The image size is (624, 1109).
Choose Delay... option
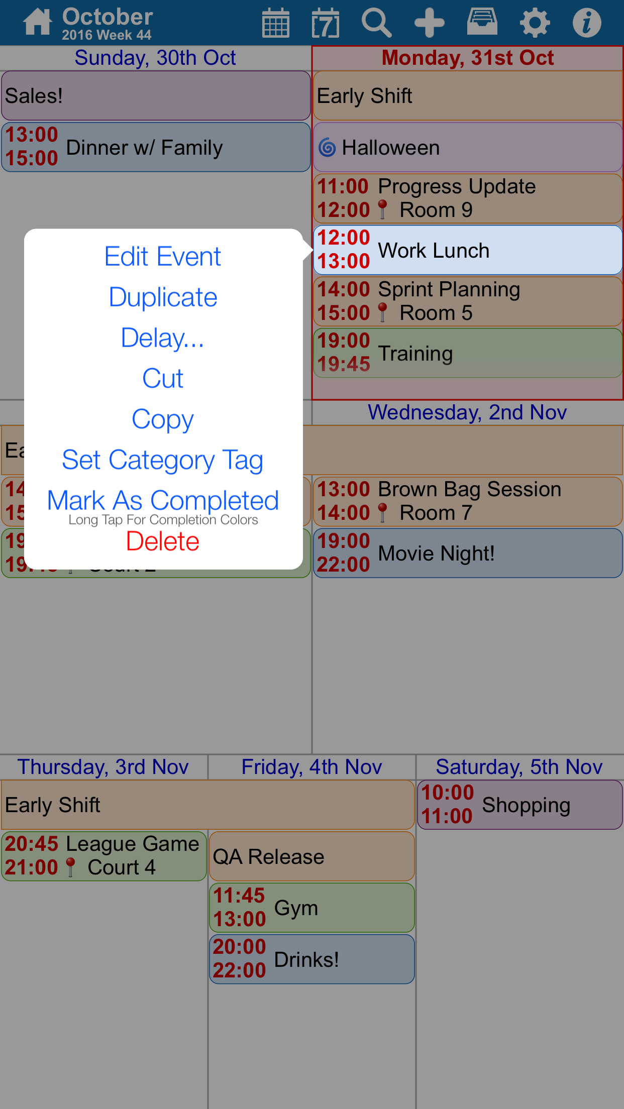point(163,338)
